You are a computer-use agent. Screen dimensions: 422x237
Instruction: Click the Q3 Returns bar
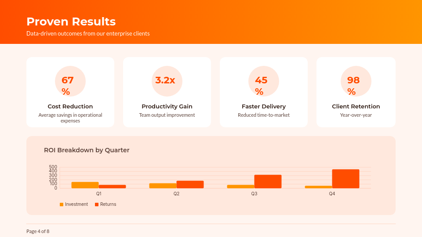pos(268,182)
